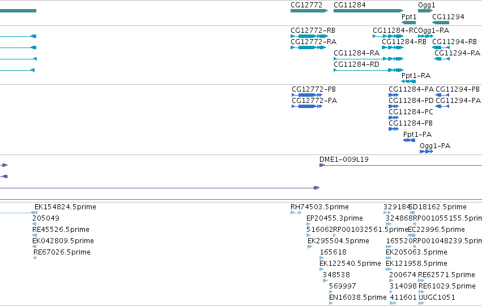Click BAC clone DME1-009L19
Image resolution: width=482 pixels, height=306 pixels.
(400, 165)
